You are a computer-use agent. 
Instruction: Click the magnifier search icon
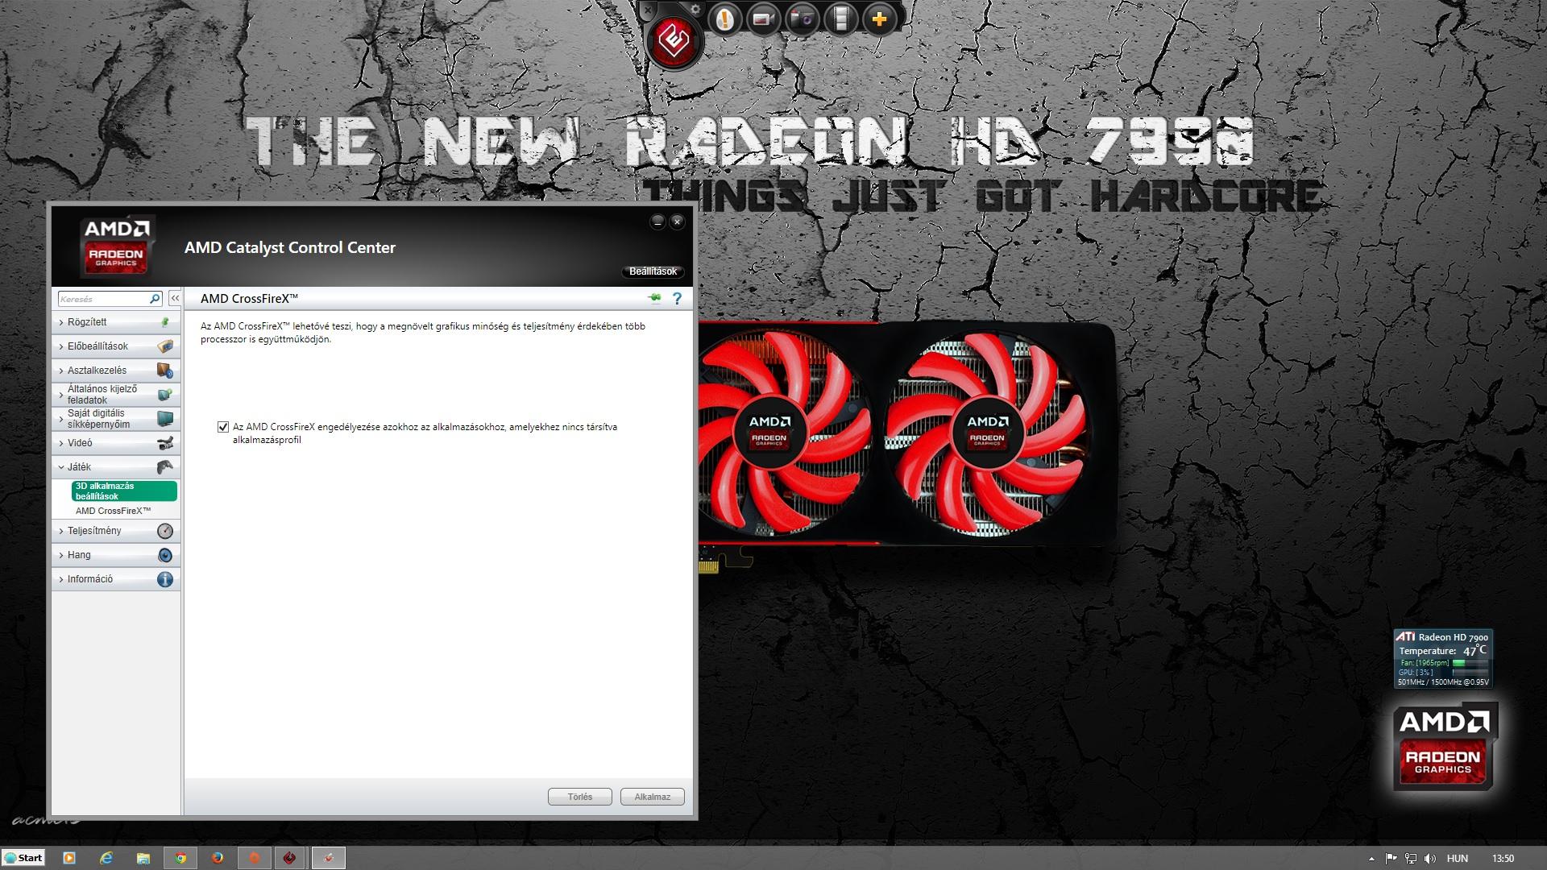tap(156, 299)
